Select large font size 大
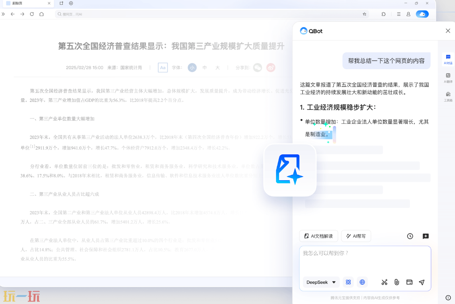 (217, 68)
